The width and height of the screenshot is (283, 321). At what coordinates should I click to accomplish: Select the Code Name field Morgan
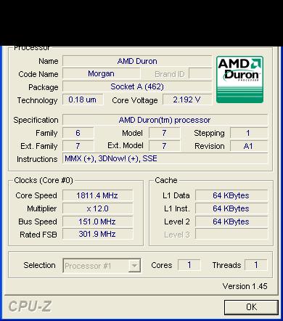pos(101,73)
